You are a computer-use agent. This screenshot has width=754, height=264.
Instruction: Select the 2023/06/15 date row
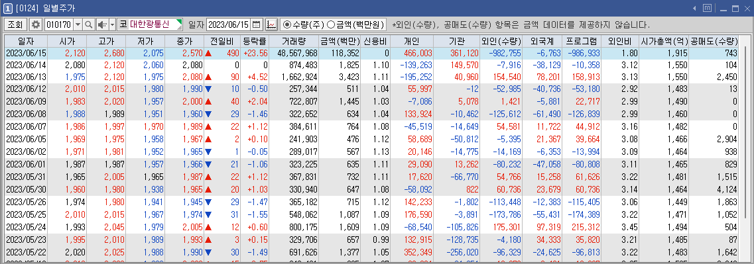(x=372, y=54)
